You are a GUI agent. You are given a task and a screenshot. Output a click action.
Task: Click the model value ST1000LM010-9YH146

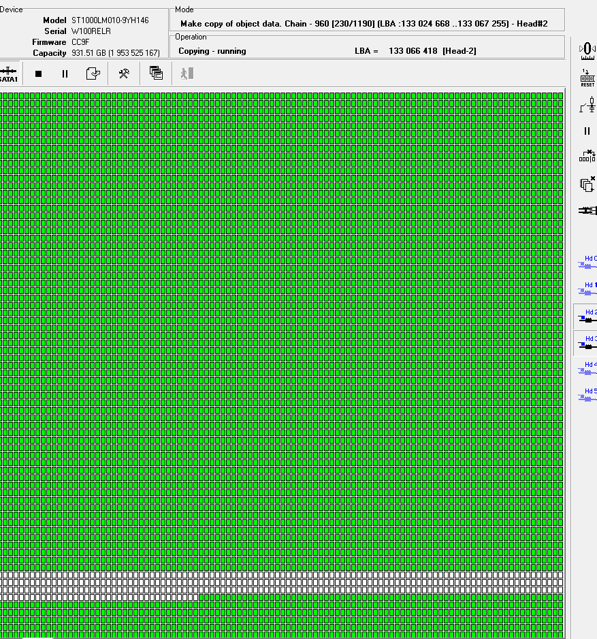110,20
